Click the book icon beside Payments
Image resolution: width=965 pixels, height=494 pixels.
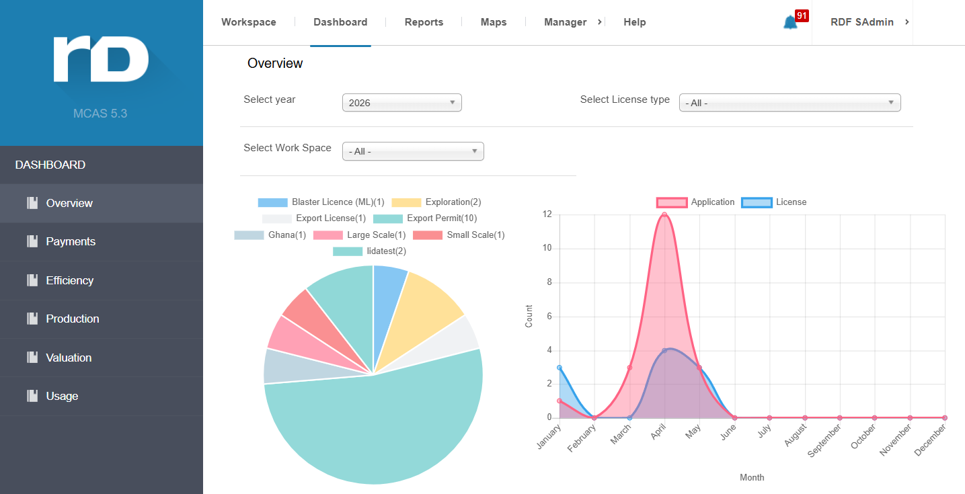tap(32, 241)
